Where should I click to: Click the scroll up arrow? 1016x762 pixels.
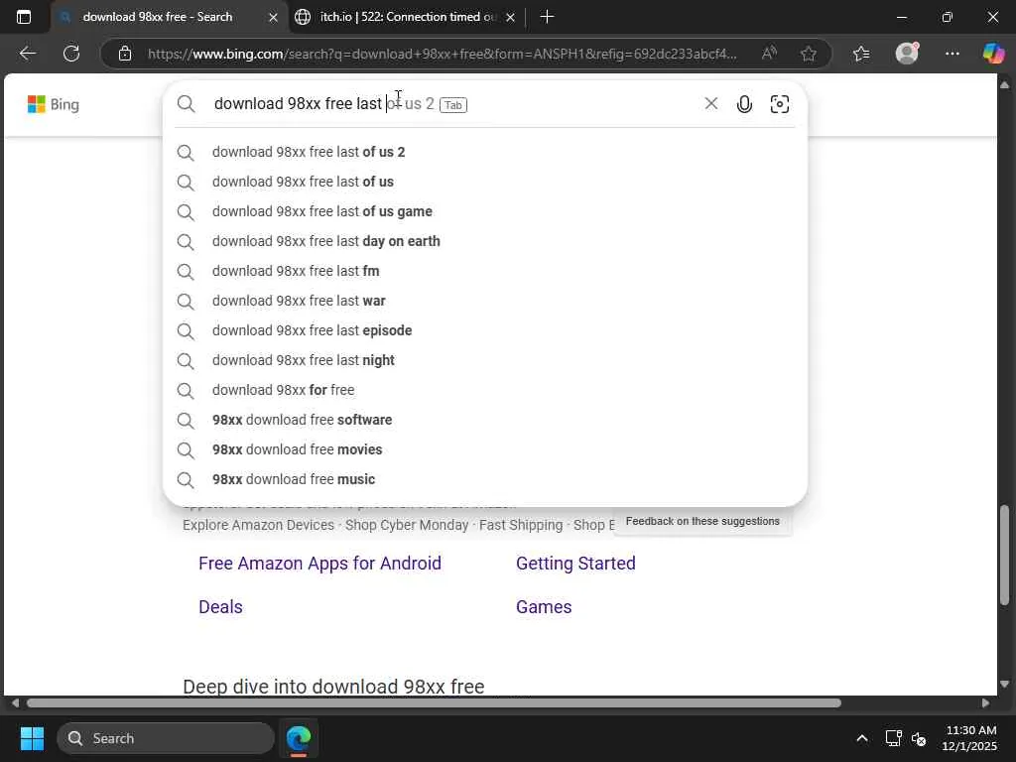(x=1004, y=84)
